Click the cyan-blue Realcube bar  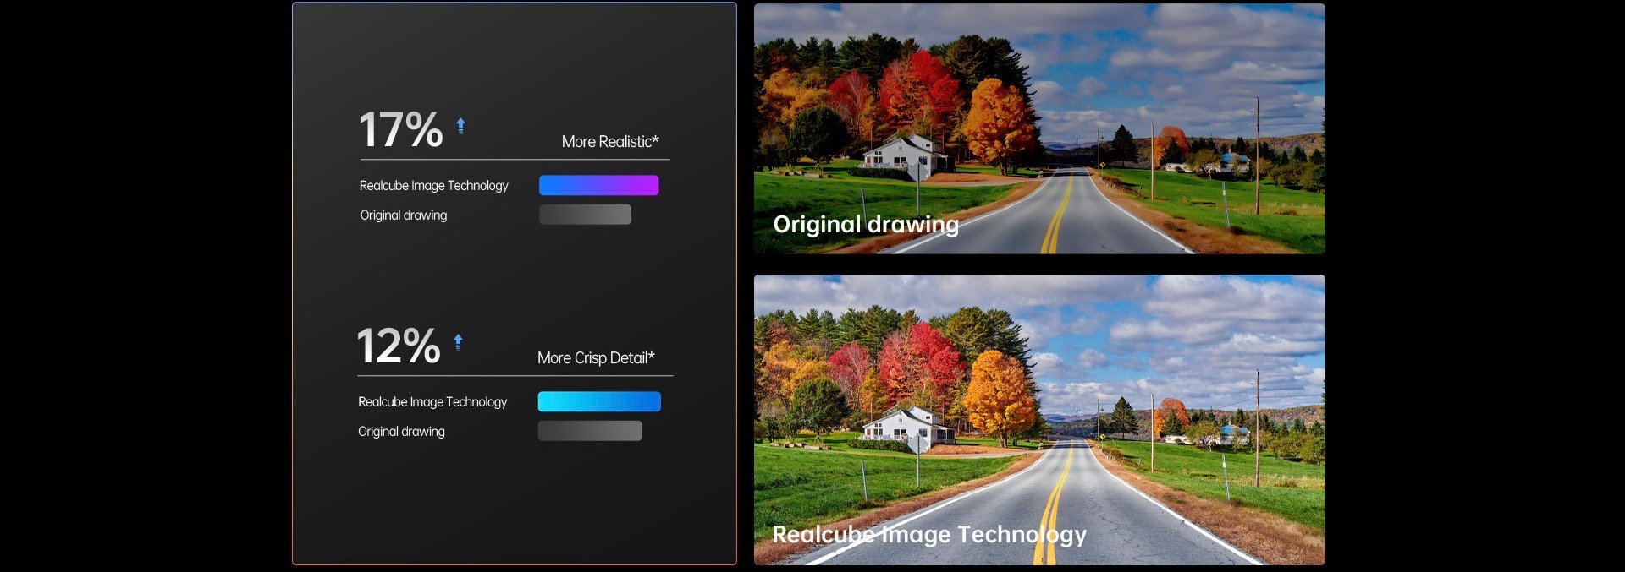[598, 401]
